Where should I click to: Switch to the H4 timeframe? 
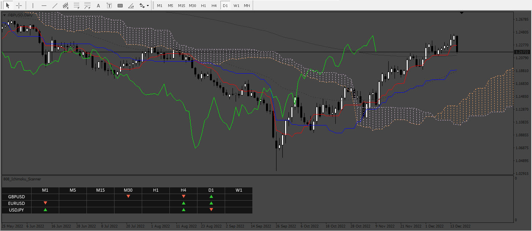pos(214,5)
